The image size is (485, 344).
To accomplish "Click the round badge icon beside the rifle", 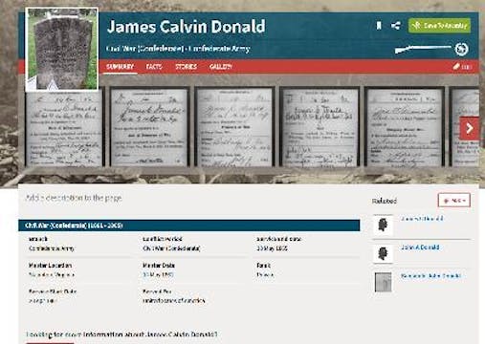I will pos(461,49).
